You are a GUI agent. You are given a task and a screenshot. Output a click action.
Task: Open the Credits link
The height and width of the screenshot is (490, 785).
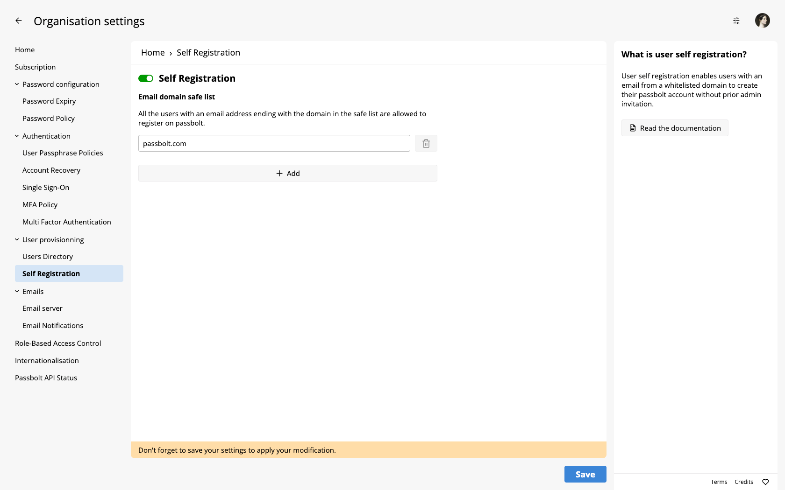744,482
